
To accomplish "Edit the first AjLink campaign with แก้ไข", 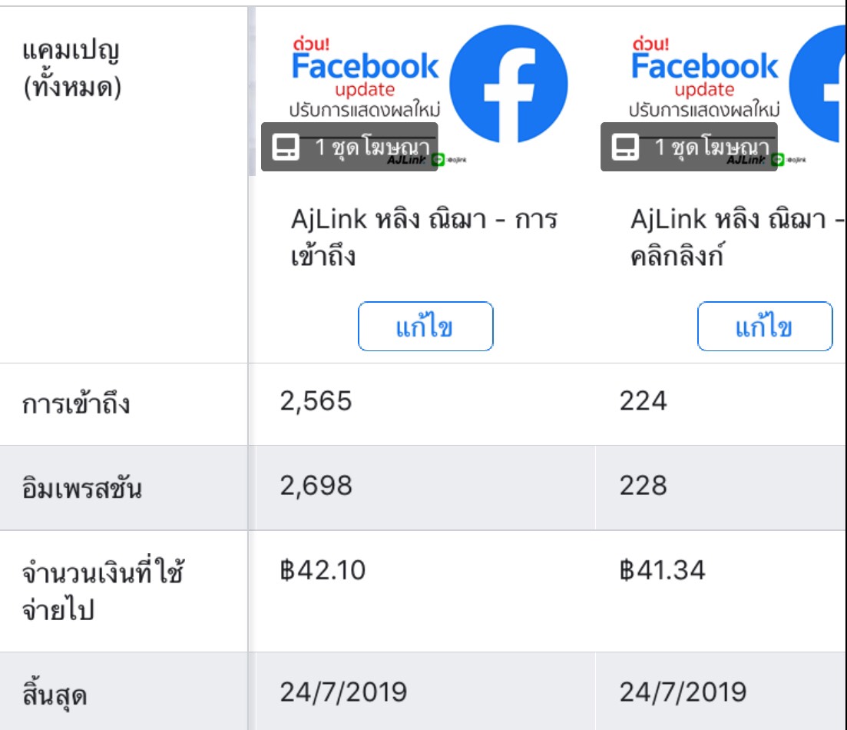I will (x=425, y=327).
